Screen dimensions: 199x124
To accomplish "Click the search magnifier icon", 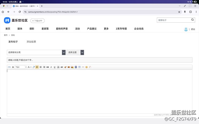I will point(193,20).
